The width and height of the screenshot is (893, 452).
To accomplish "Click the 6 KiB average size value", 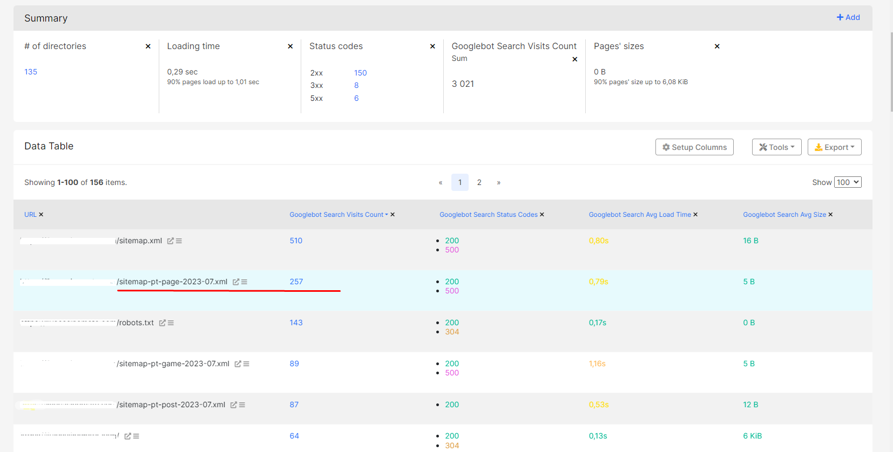I will tap(752, 436).
